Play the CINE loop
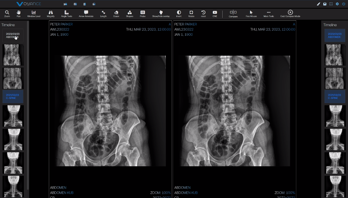This screenshot has height=198, width=348. click(215, 14)
